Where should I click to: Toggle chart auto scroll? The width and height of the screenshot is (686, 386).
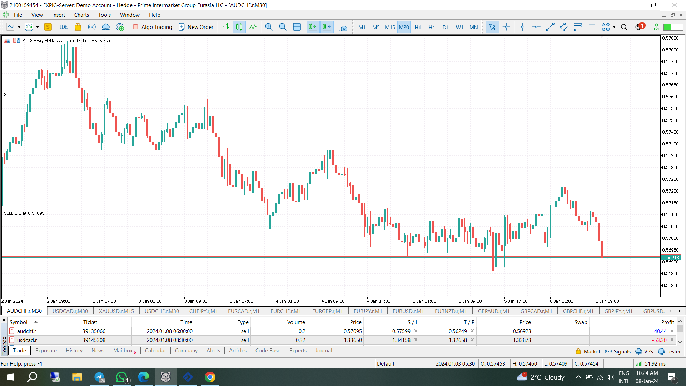(x=313, y=27)
